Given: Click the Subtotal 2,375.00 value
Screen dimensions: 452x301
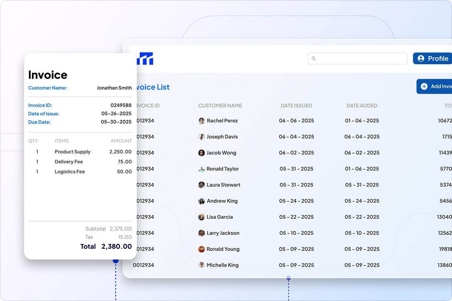Looking at the screenshot, I should [x=121, y=228].
